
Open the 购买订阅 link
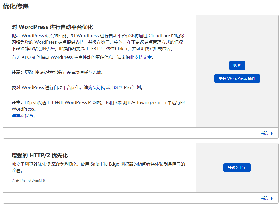pos(97,87)
